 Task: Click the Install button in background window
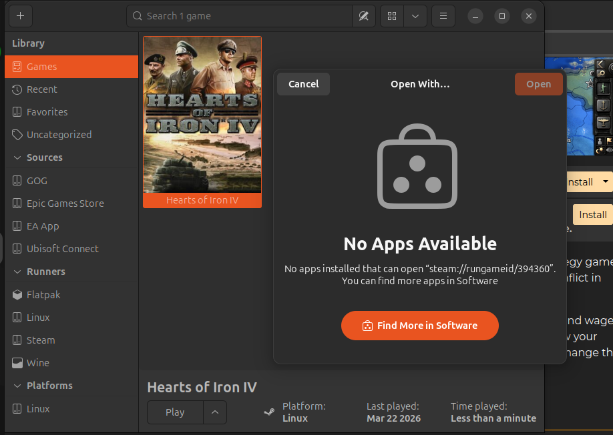(593, 215)
